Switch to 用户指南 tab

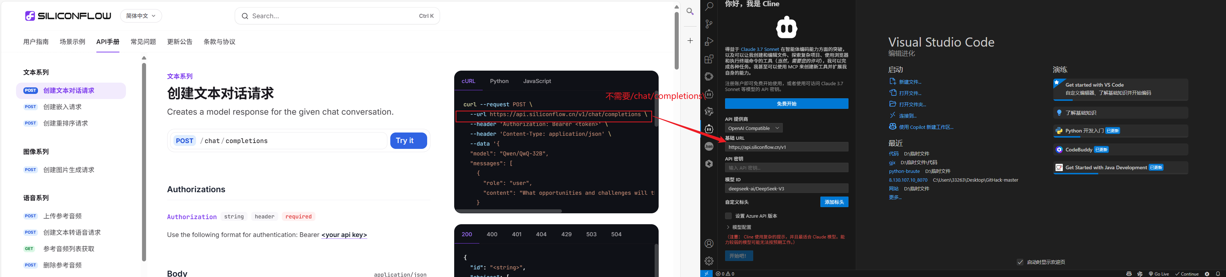pos(36,42)
